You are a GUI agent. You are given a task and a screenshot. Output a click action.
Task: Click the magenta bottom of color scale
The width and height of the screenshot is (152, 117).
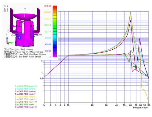click(55, 55)
